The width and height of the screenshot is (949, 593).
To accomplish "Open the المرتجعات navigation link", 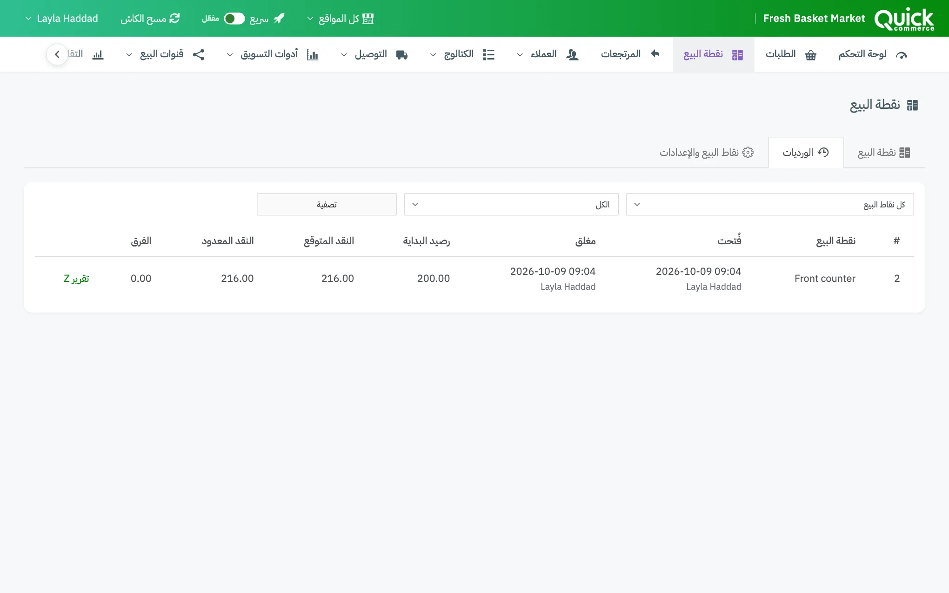I will click(x=630, y=54).
